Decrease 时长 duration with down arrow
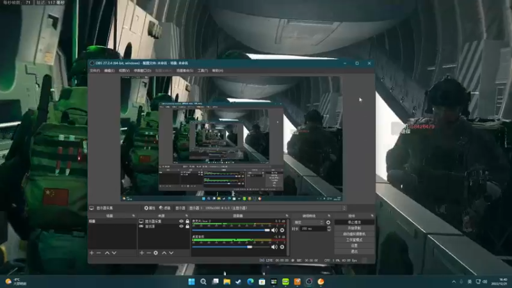Screen dimensions: 512x288 pyautogui.click(x=329, y=230)
